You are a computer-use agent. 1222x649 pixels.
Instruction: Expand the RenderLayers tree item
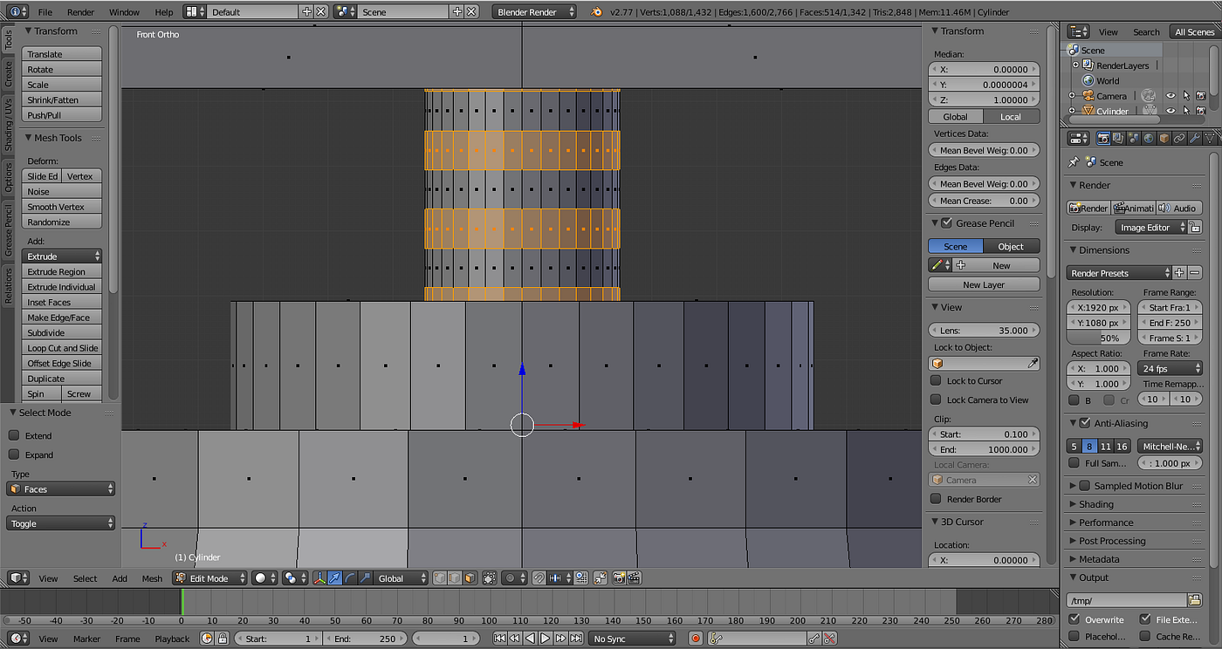coord(1075,65)
